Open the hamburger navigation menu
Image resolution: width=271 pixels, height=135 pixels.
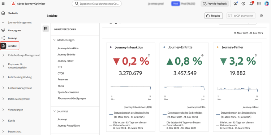[3, 4]
